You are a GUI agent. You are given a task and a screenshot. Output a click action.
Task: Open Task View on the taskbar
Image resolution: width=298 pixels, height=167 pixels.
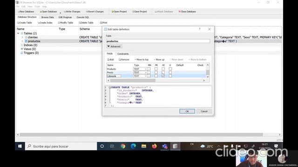pyautogui.click(x=112, y=146)
